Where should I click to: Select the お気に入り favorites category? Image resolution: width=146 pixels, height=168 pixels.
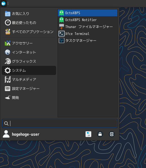29,14
